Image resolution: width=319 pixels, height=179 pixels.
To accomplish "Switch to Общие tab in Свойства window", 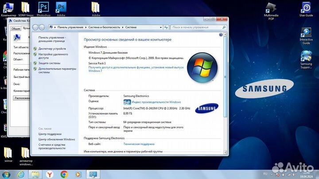I will click(x=16, y=29).
